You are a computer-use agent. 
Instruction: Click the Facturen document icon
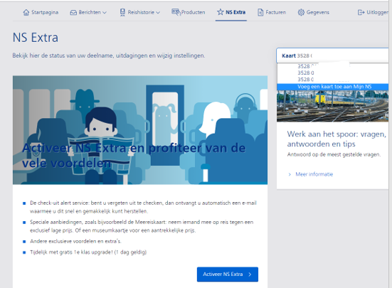click(x=260, y=13)
